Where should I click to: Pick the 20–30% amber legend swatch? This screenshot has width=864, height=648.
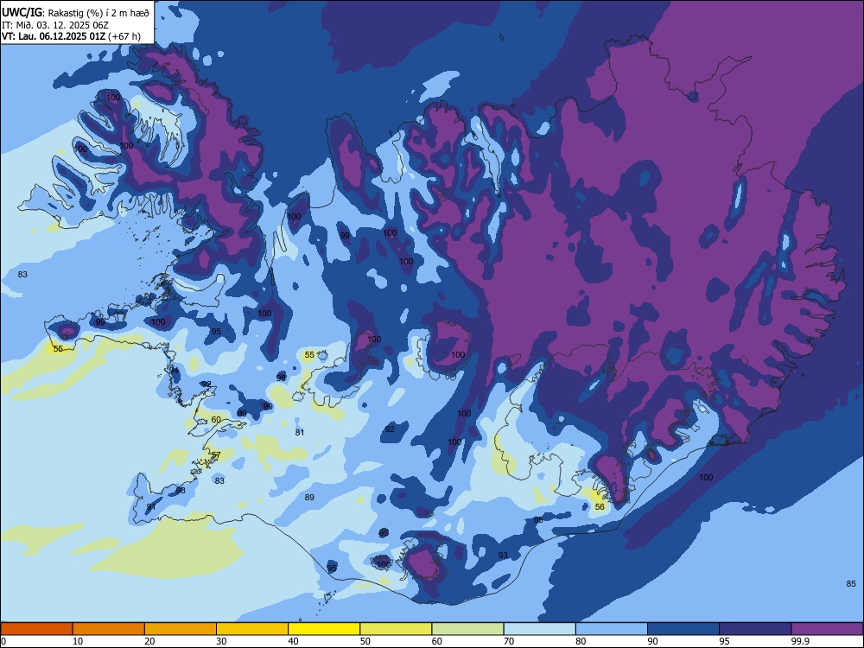[181, 629]
